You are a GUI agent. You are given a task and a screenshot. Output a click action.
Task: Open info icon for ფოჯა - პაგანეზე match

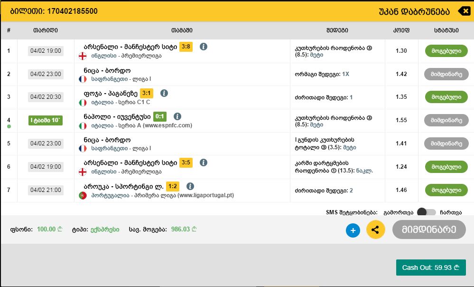click(164, 93)
